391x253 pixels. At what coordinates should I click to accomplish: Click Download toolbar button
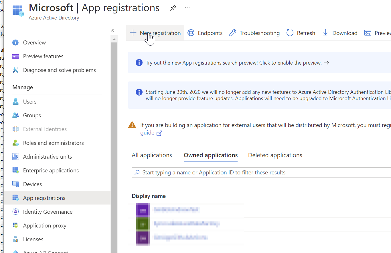coord(340,33)
